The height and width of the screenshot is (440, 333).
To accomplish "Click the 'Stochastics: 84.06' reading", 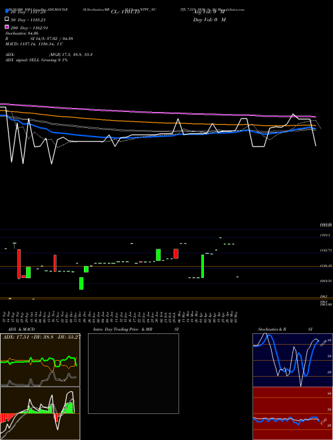I will [22, 33].
